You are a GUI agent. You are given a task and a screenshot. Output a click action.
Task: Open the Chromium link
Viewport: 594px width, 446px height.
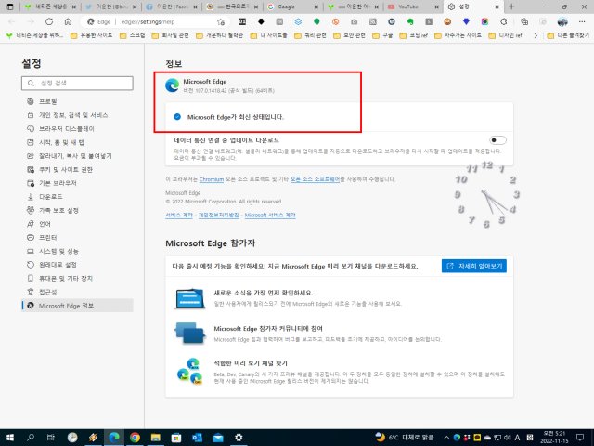click(212, 179)
